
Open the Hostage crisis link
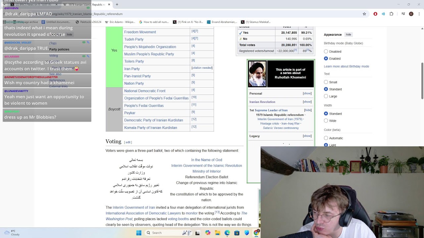[270, 124]
